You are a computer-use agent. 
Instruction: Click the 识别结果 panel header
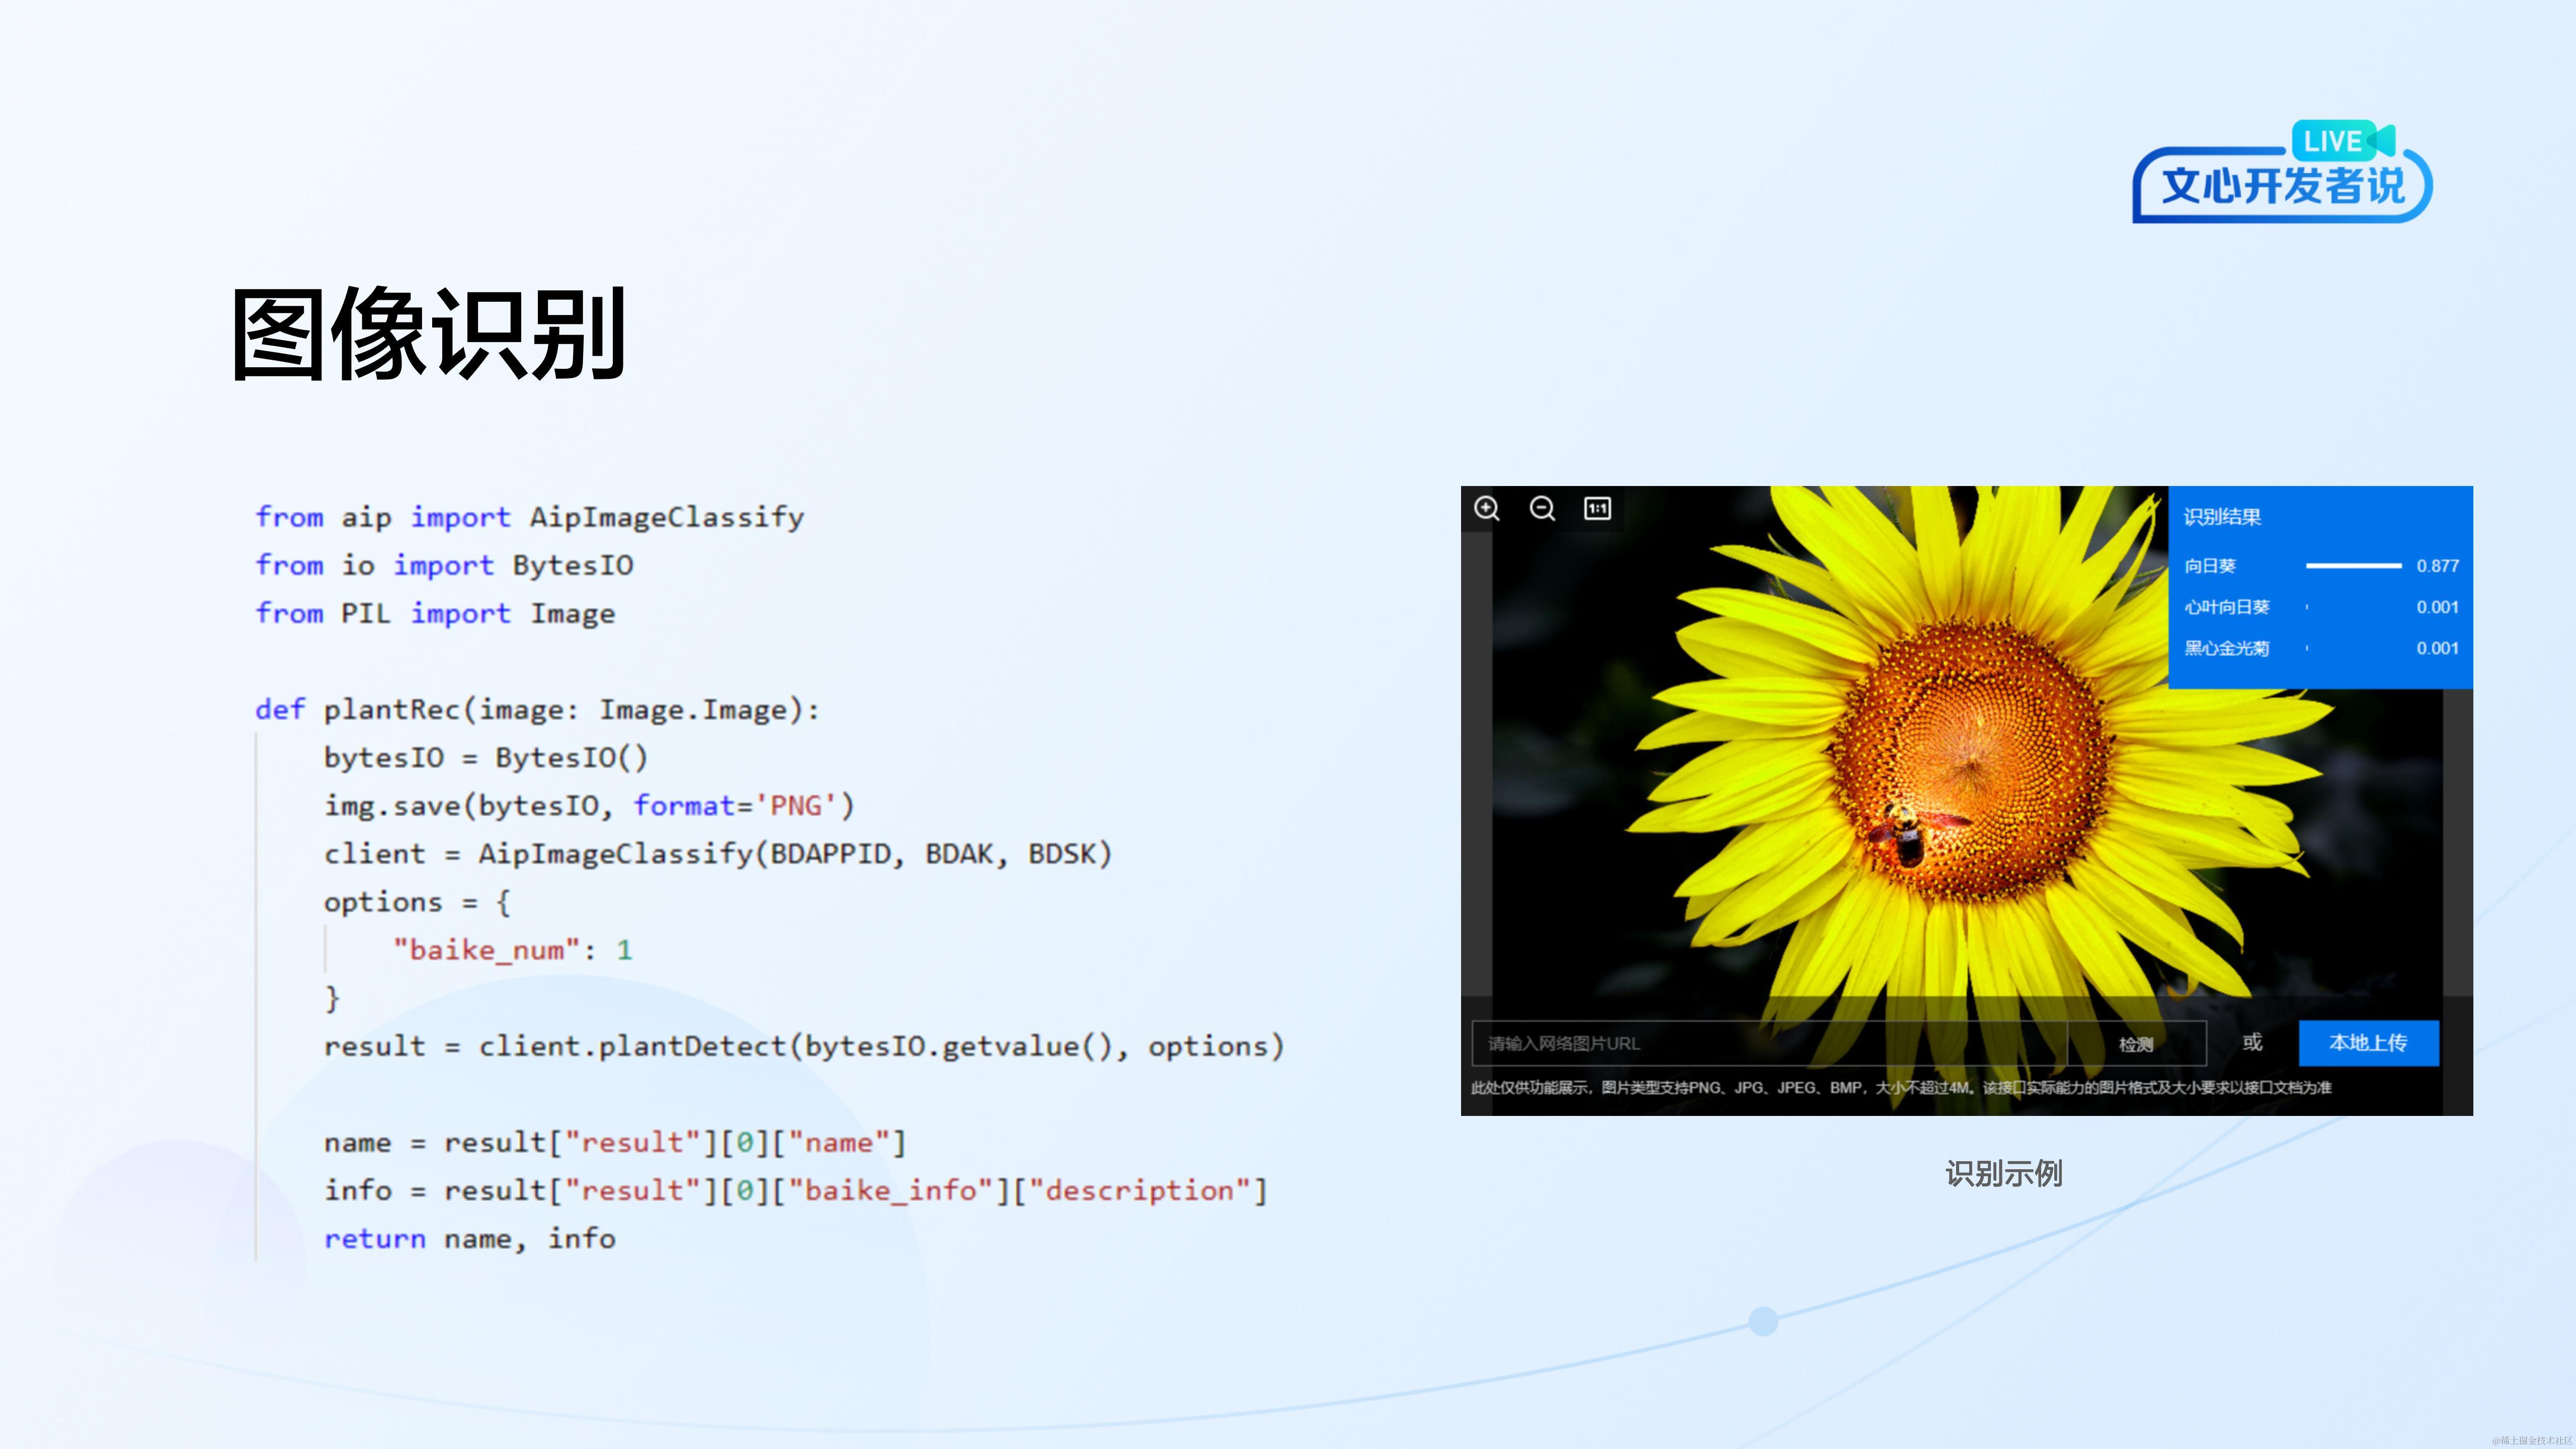pos(2222,517)
